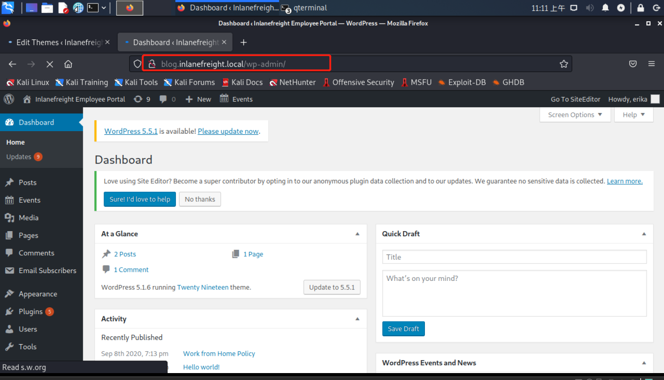Collapse the Quick Draft panel
Image resolution: width=664 pixels, height=380 pixels.
pyautogui.click(x=644, y=234)
